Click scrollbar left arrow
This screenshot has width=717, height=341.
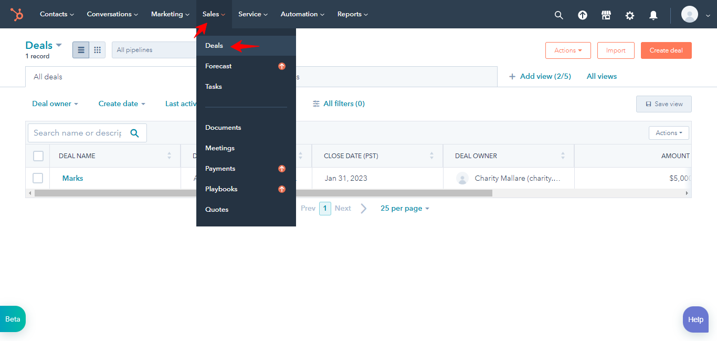[30, 193]
